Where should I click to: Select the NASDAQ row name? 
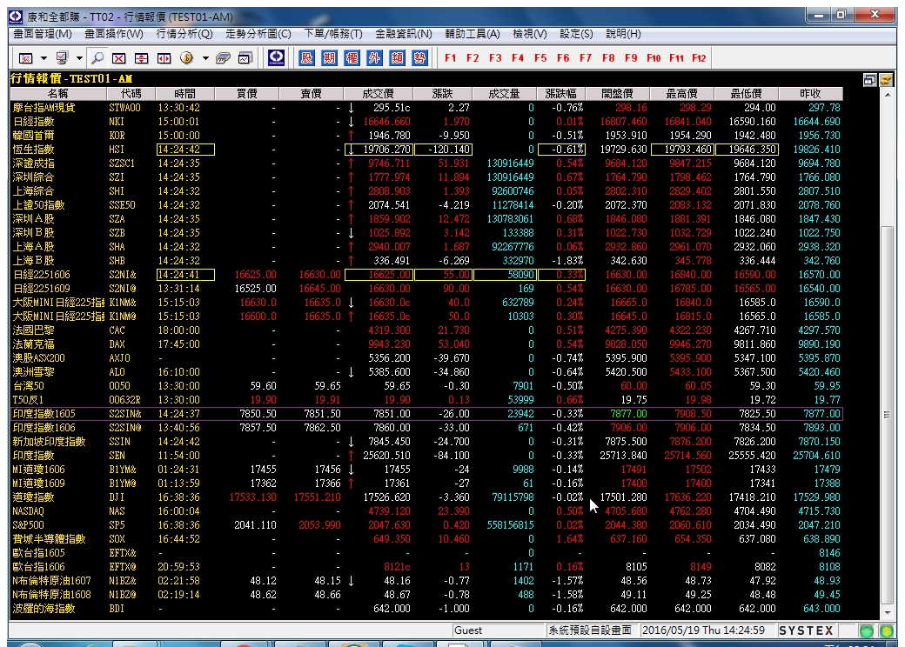(28, 511)
